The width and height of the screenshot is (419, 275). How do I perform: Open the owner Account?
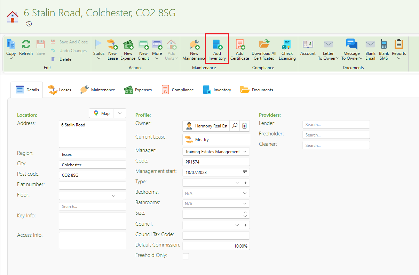[x=308, y=48]
